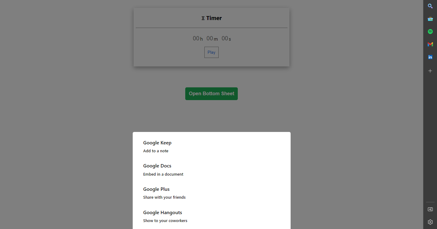
Task: Pick Google Plus to share with friends
Action: 156,189
